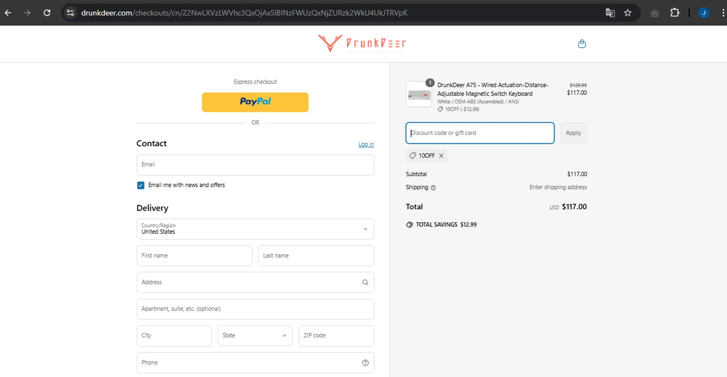This screenshot has height=377, width=727.
Task: Click the incognito-style extension icon in toolbar
Action: 655,13
